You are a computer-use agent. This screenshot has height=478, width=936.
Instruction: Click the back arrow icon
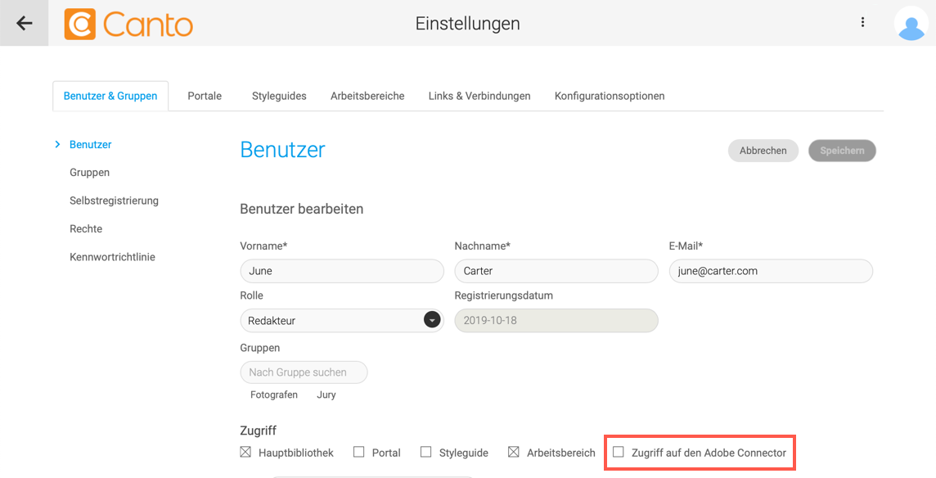click(25, 23)
